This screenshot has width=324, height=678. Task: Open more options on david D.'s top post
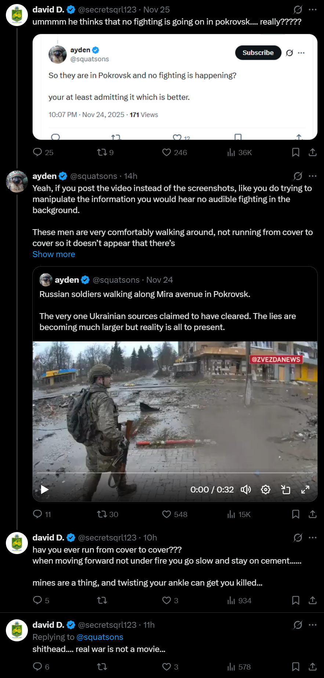coord(313,10)
